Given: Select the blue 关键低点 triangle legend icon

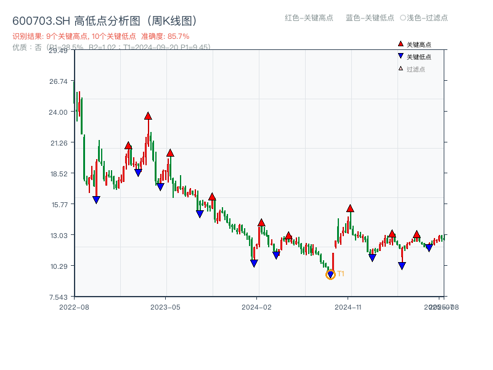Looking at the screenshot, I should coord(401,55).
